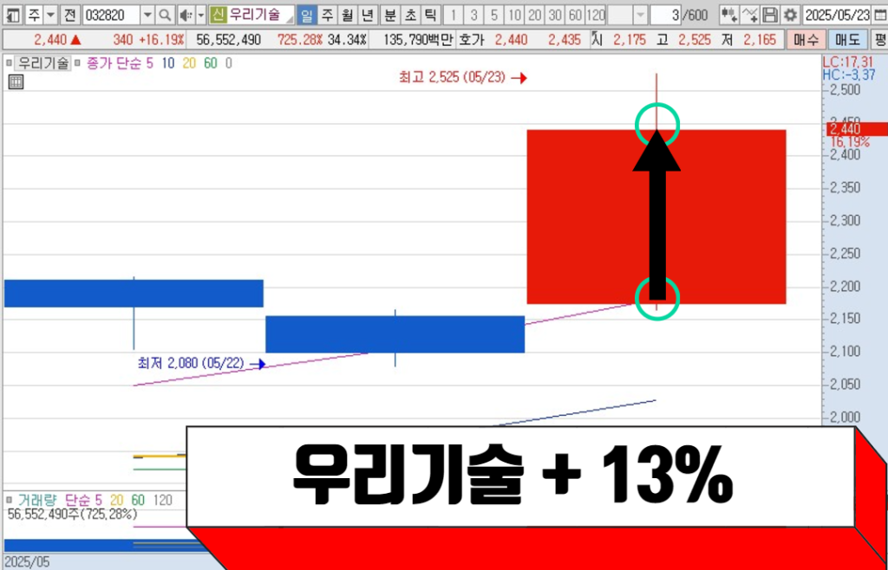Click the date field 2025/05/23
The height and width of the screenshot is (570, 888).
point(837,15)
